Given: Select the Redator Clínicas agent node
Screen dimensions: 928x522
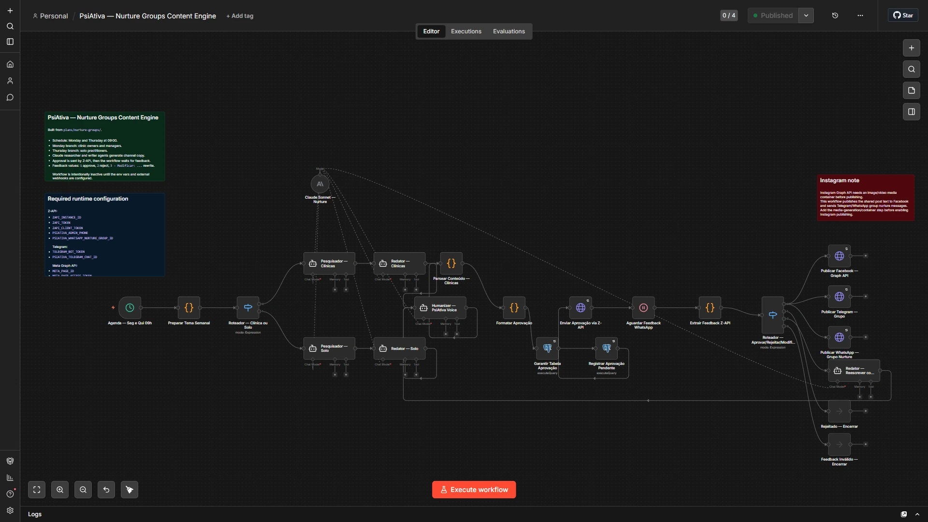Looking at the screenshot, I should tap(400, 263).
